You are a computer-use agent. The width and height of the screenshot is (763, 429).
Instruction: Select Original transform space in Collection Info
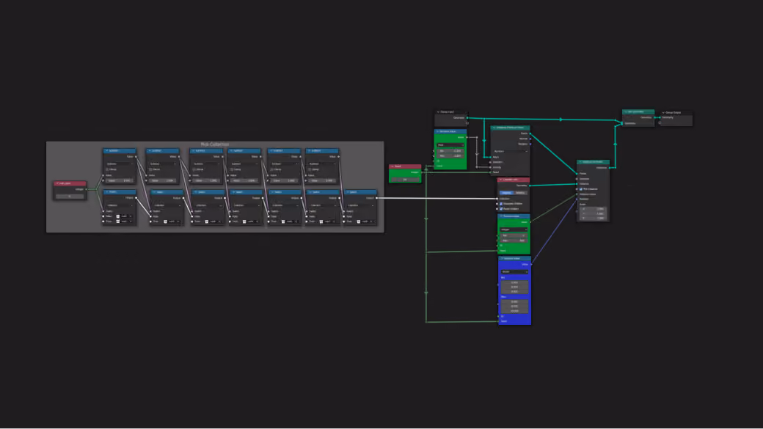pyautogui.click(x=506, y=193)
